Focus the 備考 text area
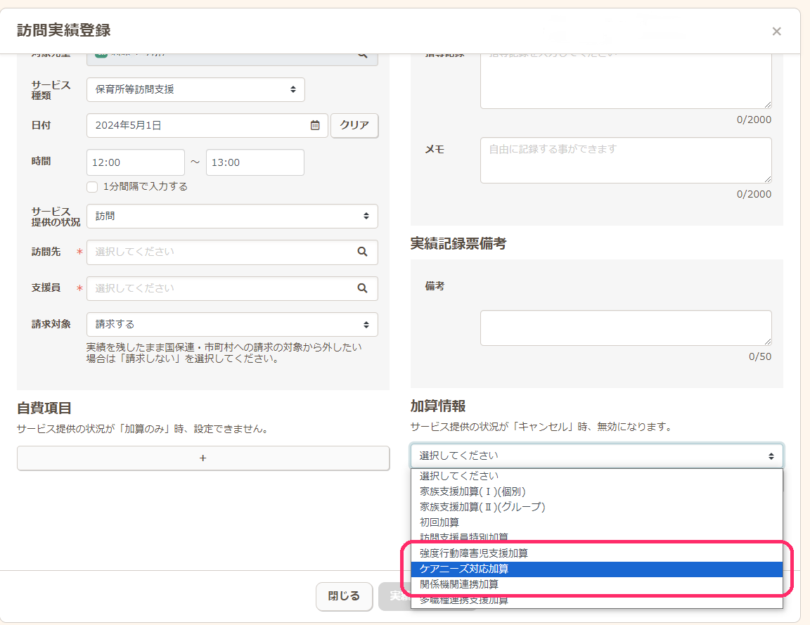The image size is (810, 625). pyautogui.click(x=625, y=328)
